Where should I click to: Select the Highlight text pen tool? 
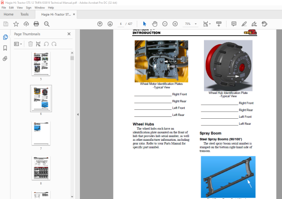pos(244,24)
